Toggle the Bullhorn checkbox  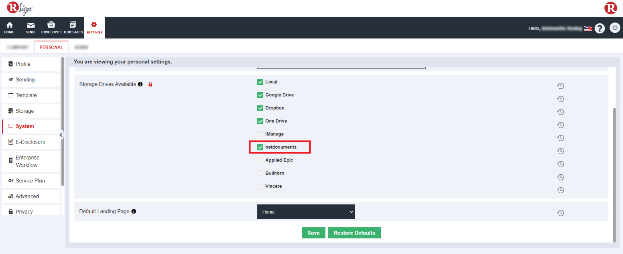point(260,173)
